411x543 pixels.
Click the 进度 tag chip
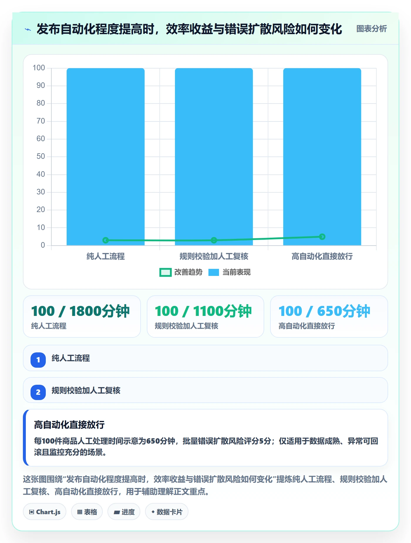(x=124, y=512)
